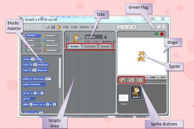Image resolution: width=194 pixels, height=129 pixels.
Task: Select the Shrink sprite tool
Action: tap(134, 27)
